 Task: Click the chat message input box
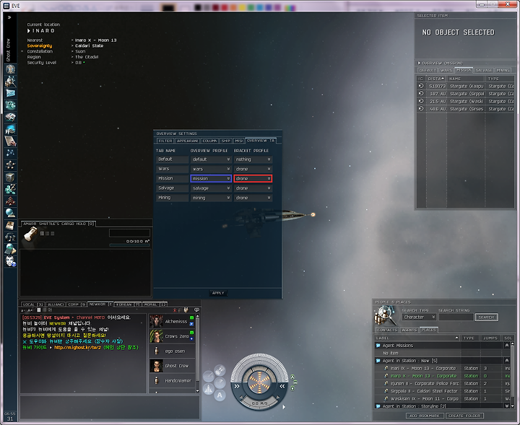pos(110,407)
